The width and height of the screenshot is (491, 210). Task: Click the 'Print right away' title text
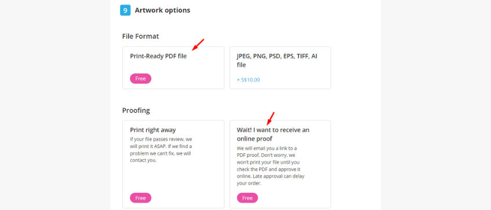pyautogui.click(x=153, y=130)
